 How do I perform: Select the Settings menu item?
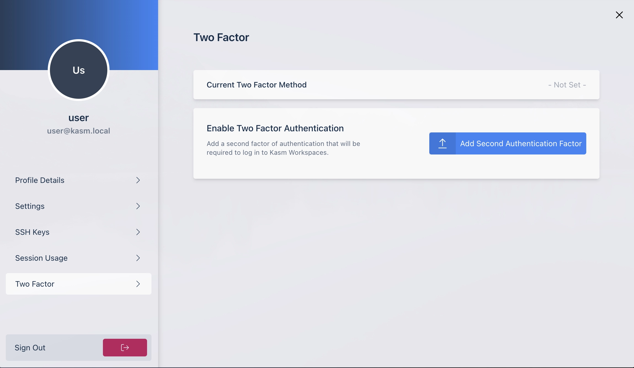[78, 206]
